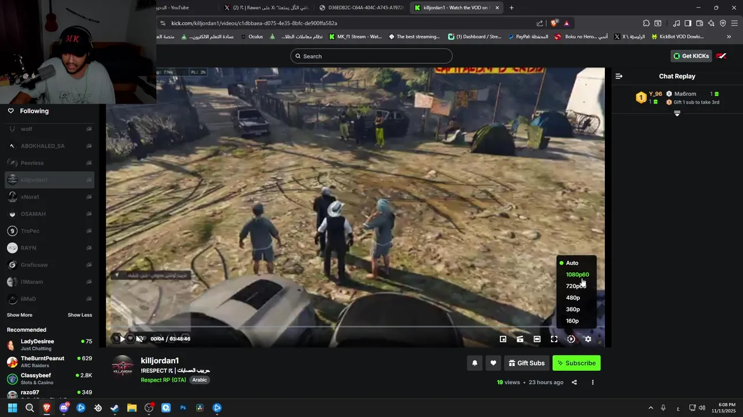
Task: Open Gift Subs dialog
Action: (526, 363)
